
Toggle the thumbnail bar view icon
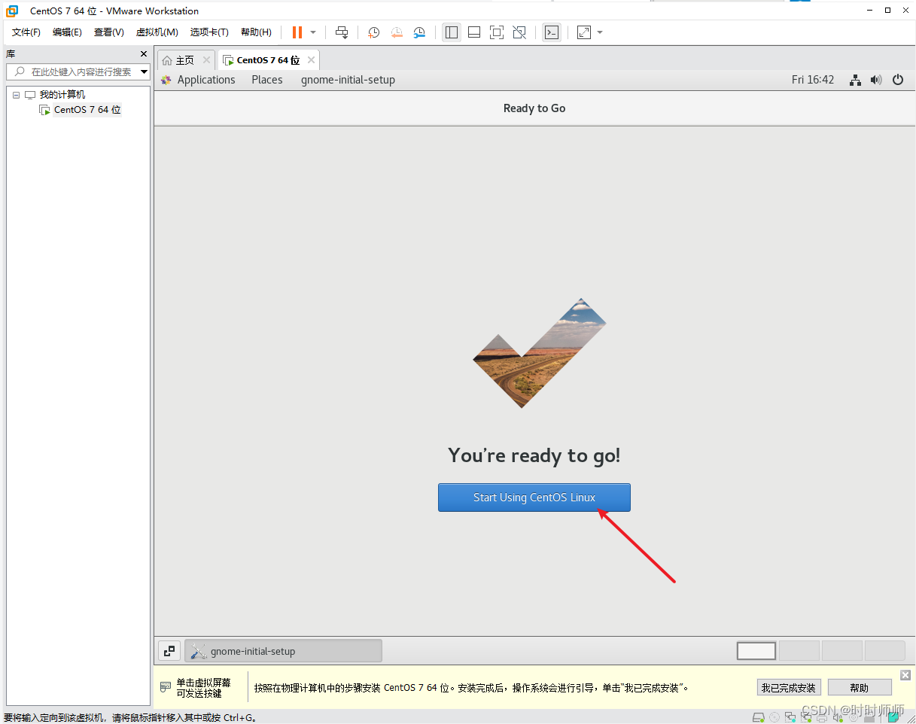coord(474,32)
